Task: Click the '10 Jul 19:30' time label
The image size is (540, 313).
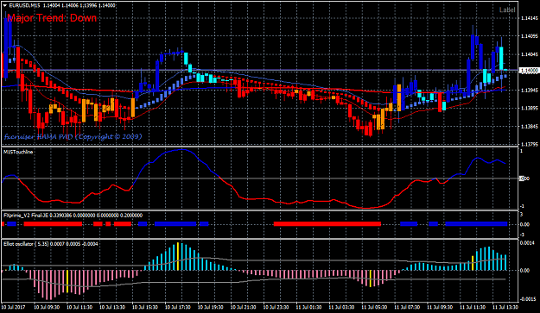Action: [211, 307]
